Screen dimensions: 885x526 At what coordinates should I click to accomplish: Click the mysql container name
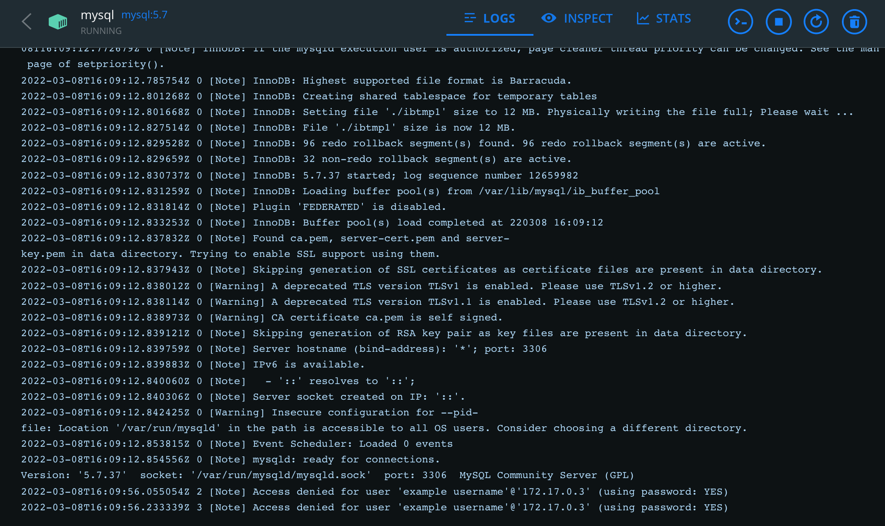(97, 15)
